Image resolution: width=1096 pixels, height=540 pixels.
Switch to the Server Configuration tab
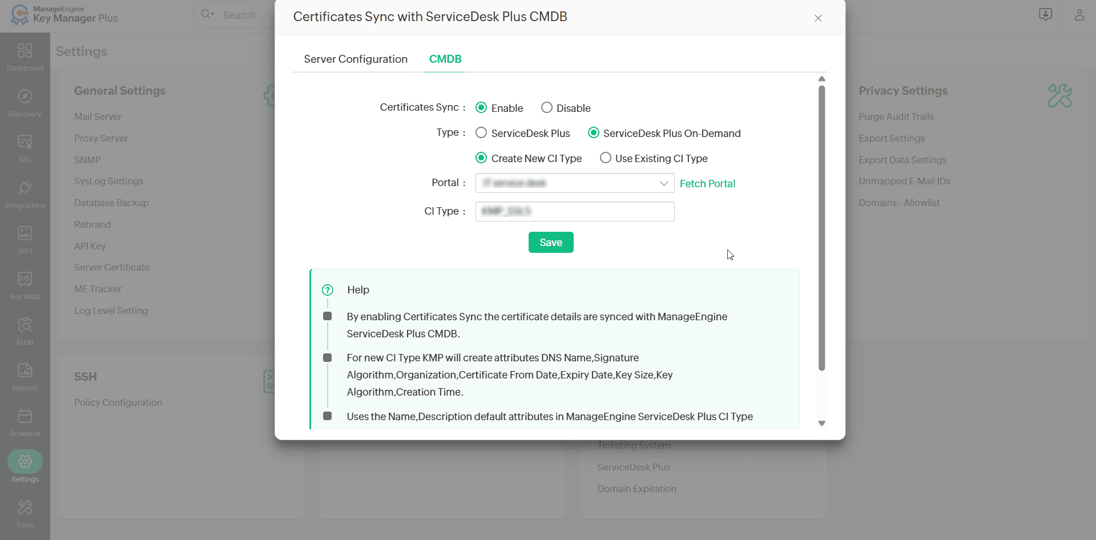tap(355, 59)
